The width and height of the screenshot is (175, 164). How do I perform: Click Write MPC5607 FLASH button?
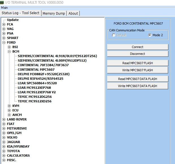[x=137, y=70]
